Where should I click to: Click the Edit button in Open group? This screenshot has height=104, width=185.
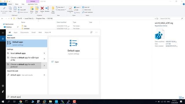[76, 10]
